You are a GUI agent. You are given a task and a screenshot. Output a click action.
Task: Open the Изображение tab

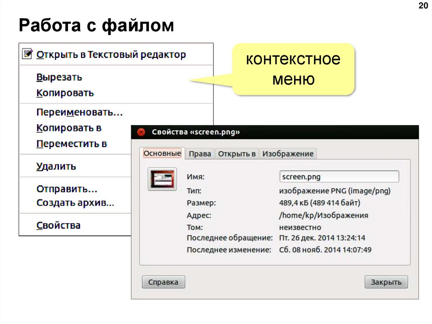(288, 154)
